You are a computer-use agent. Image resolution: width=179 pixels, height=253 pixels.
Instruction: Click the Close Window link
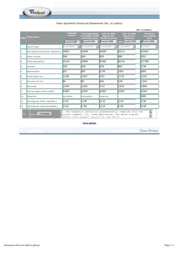(149, 130)
